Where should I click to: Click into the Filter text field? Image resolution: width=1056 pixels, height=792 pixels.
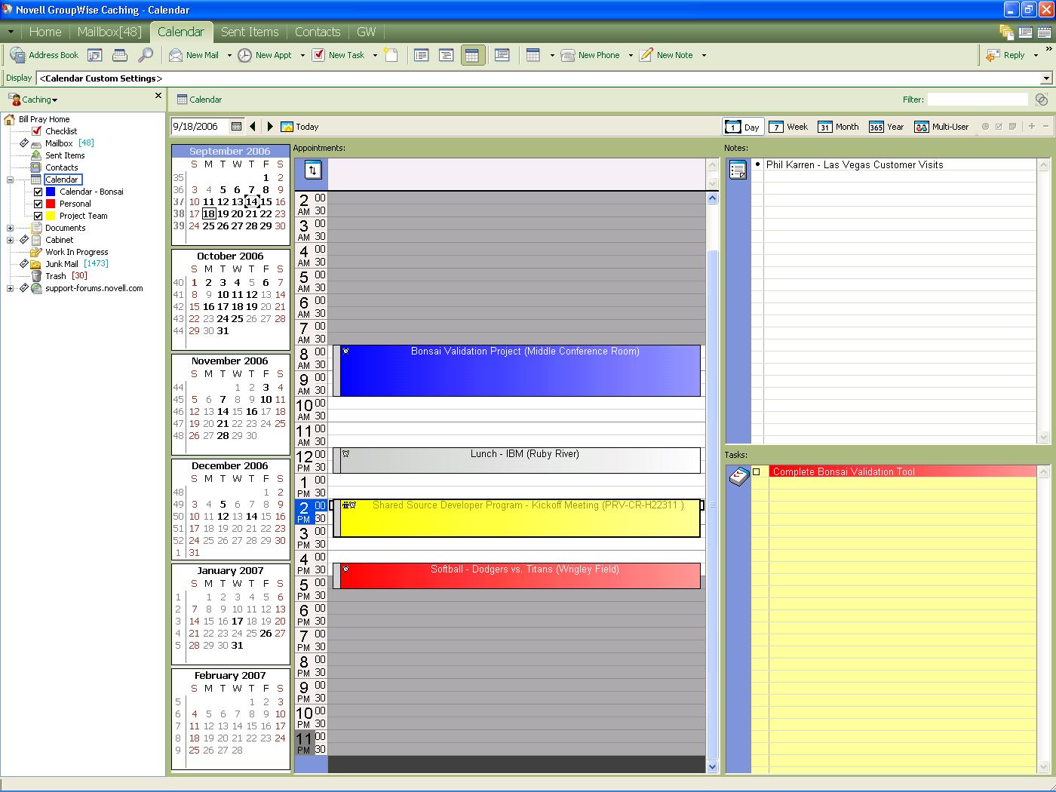978,100
